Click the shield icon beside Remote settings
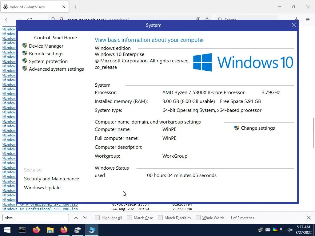This screenshot has width=315, height=236. [x=25, y=53]
